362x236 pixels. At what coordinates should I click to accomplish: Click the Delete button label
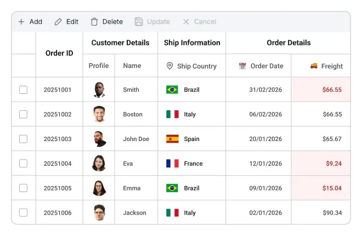(x=112, y=22)
